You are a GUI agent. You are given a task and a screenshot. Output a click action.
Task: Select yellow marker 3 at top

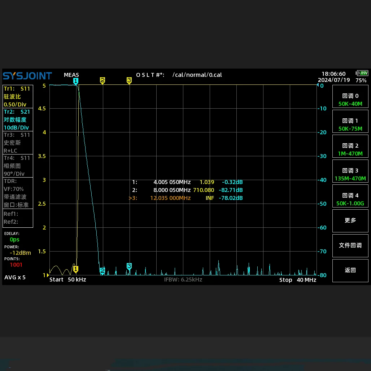tap(129, 80)
